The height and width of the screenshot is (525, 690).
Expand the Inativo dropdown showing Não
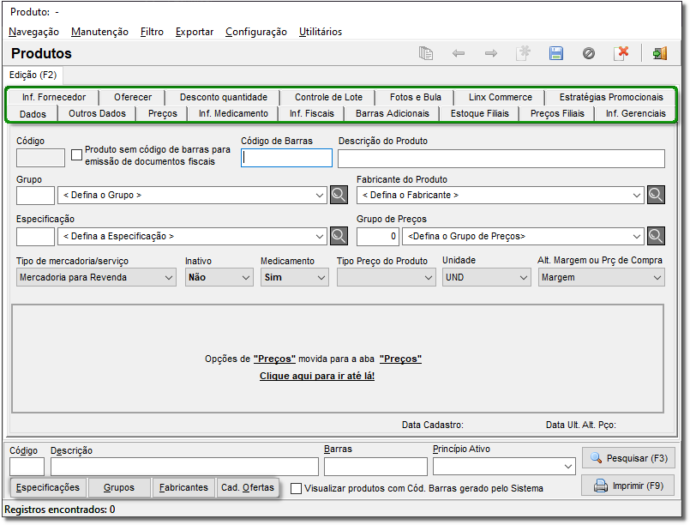tap(219, 277)
